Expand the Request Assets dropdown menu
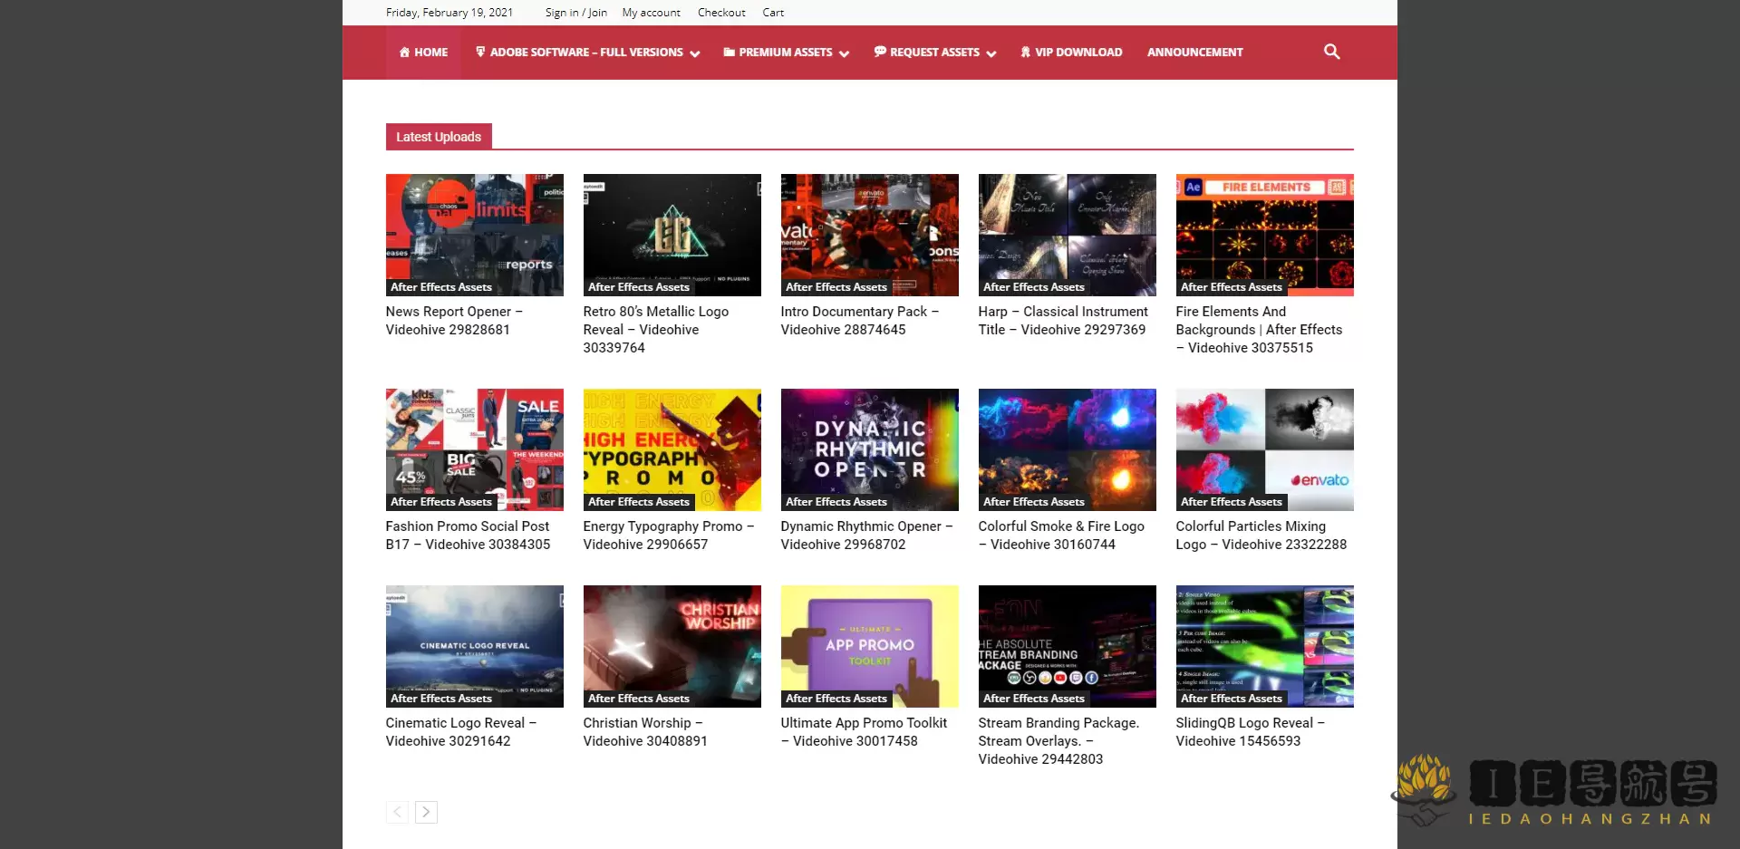Screen dimensions: 1740x849 coord(934,53)
